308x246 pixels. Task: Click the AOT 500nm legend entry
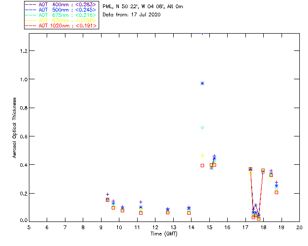(x=61, y=10)
